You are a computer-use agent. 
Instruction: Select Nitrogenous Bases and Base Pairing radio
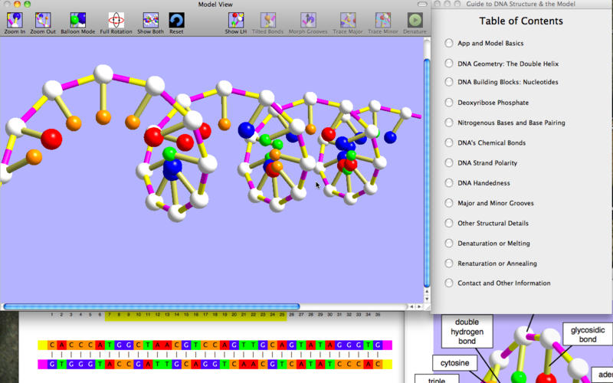point(449,123)
